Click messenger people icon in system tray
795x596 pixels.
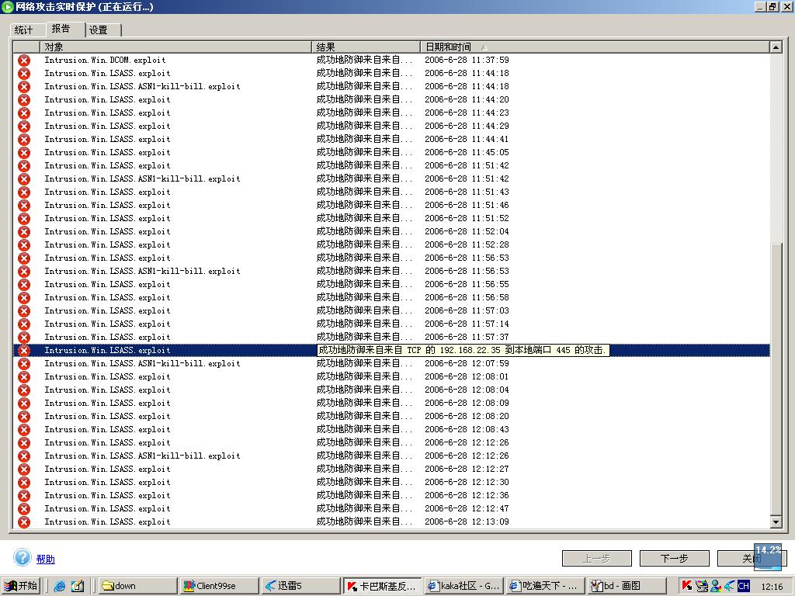(x=715, y=586)
